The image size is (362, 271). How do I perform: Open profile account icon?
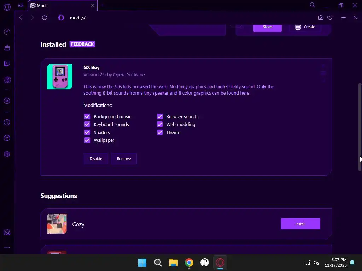click(355, 18)
